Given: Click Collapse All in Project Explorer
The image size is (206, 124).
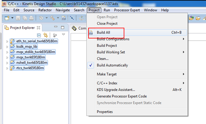Looking at the screenshot, I should [x=39, y=35].
